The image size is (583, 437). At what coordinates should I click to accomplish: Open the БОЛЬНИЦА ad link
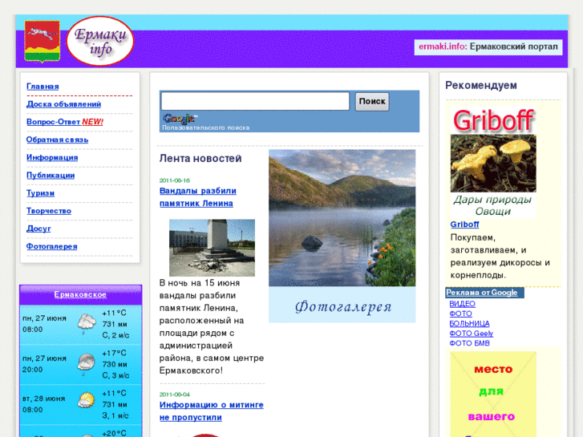click(470, 323)
